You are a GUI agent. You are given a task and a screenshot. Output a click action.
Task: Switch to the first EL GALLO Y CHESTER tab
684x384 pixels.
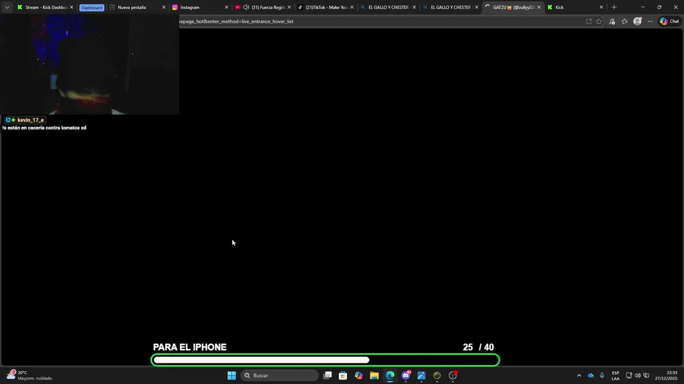[388, 7]
